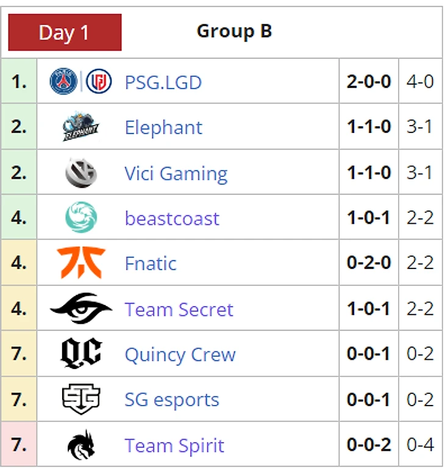
Task: Click the beastcoast team logo
Action: pyautogui.click(x=81, y=218)
